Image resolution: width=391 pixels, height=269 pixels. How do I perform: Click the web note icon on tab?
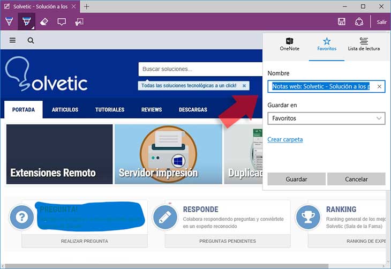click(x=7, y=6)
